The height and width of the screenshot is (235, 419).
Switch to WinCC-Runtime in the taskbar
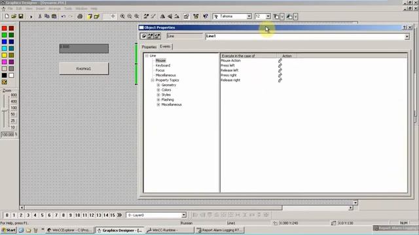(x=170, y=230)
